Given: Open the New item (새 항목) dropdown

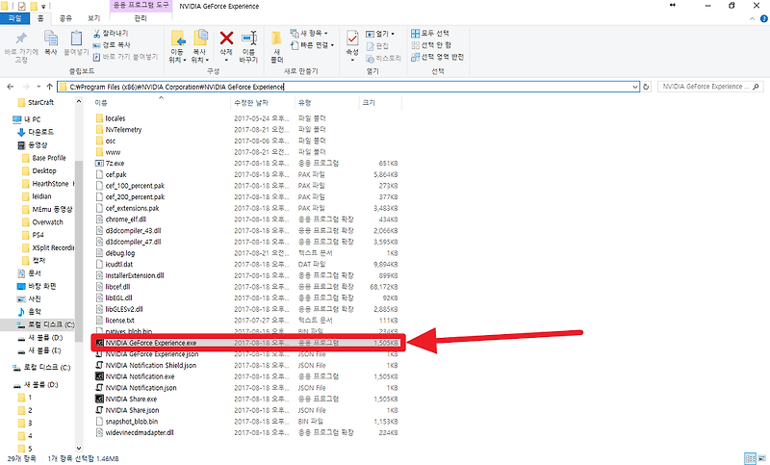Looking at the screenshot, I should (x=309, y=33).
